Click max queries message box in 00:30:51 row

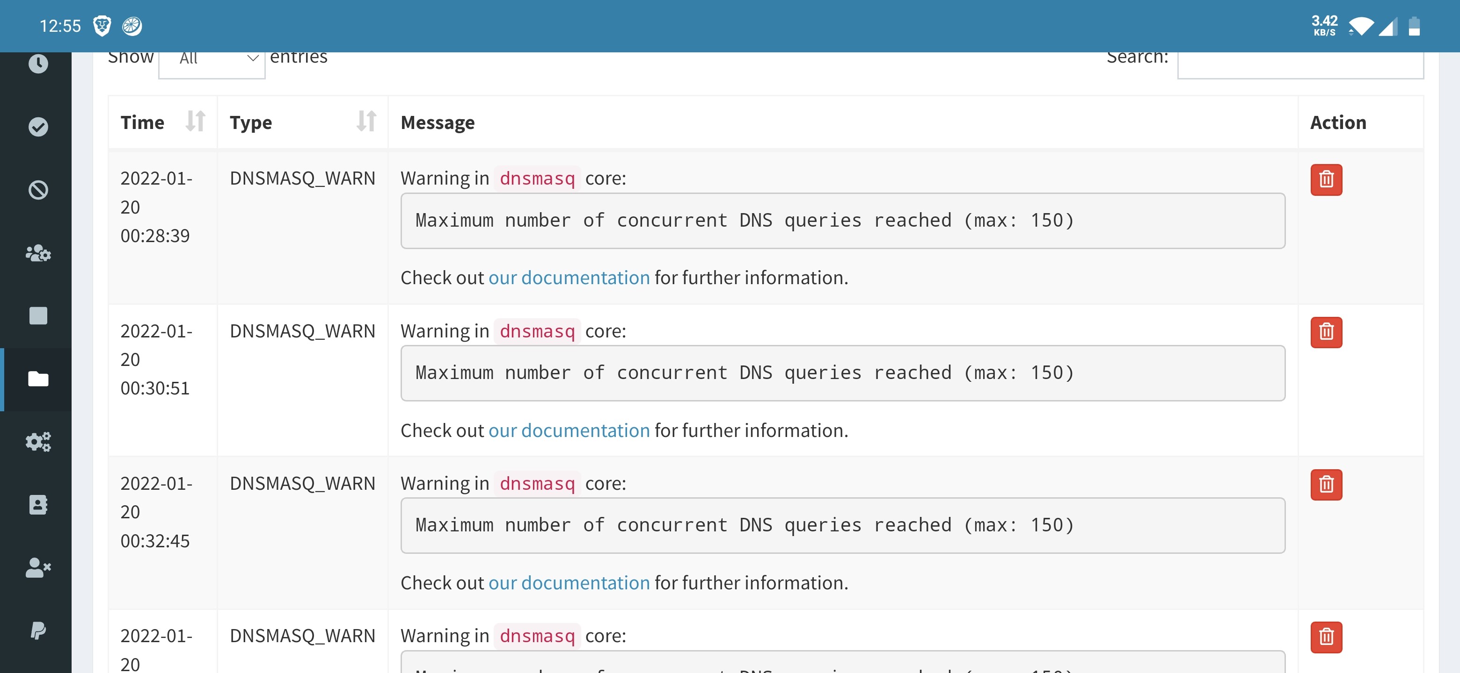[x=843, y=373]
